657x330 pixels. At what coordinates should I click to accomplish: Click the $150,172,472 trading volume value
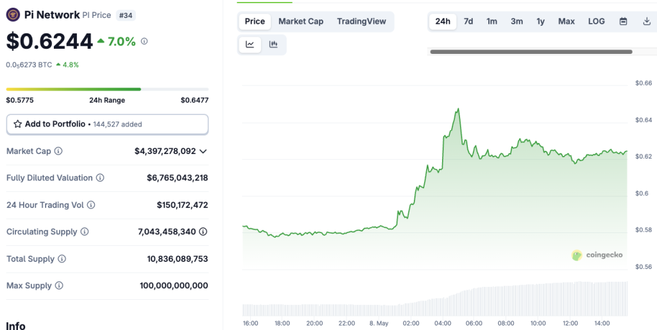click(182, 205)
